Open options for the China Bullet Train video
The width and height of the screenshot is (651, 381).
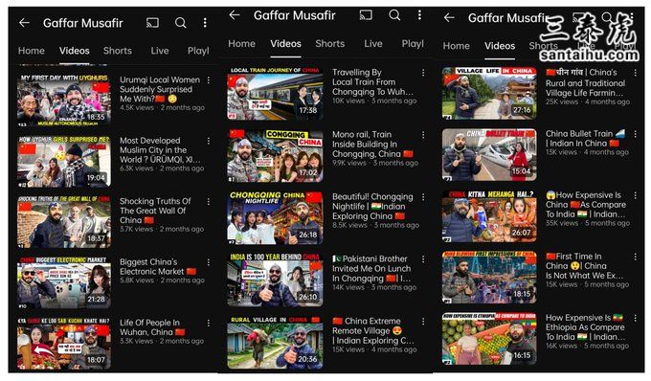click(x=636, y=134)
